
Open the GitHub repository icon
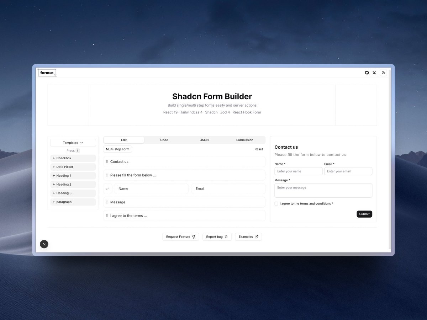coord(367,73)
